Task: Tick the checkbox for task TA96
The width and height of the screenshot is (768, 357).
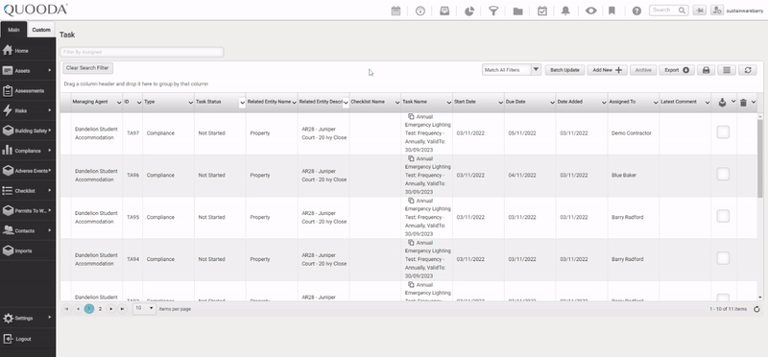Action: tap(723, 174)
